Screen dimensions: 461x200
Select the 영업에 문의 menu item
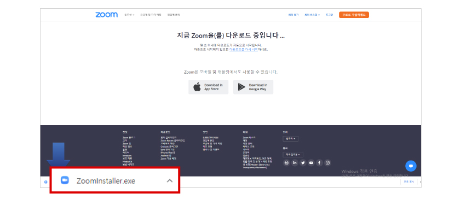coord(174,15)
